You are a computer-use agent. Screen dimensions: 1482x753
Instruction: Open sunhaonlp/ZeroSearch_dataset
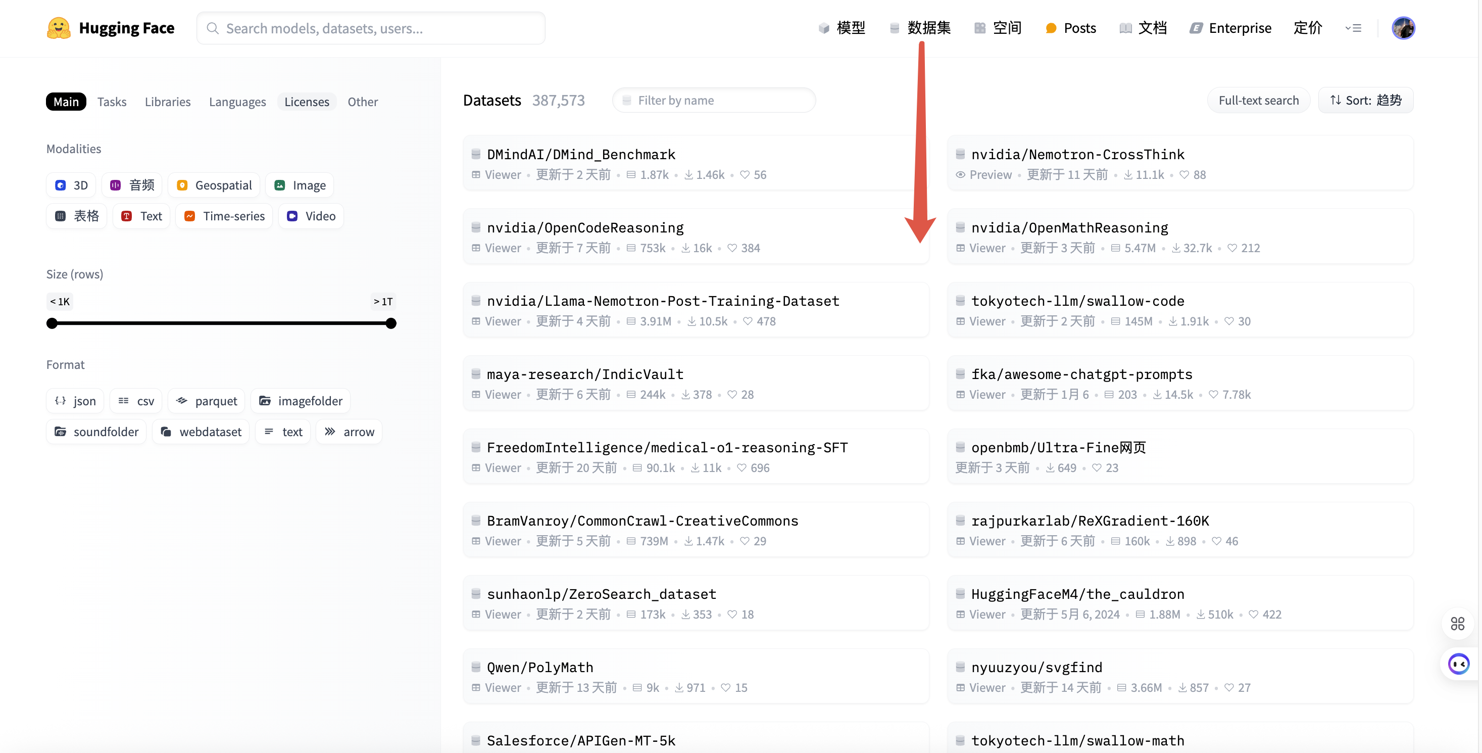[696, 602]
